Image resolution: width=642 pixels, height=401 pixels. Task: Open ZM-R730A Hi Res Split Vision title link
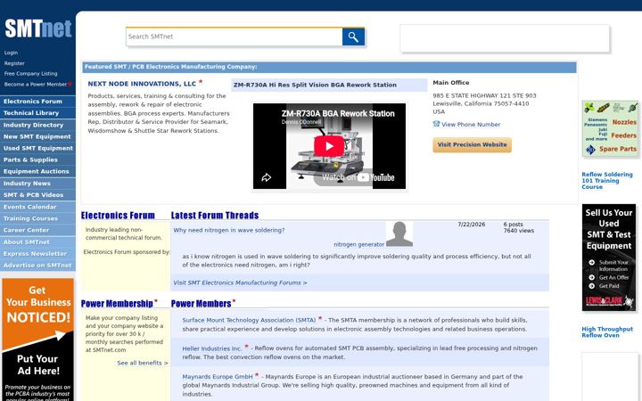click(x=315, y=86)
